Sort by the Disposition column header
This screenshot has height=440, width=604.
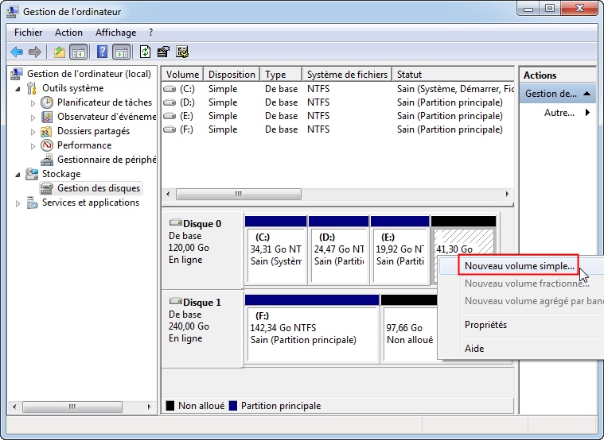click(x=232, y=74)
